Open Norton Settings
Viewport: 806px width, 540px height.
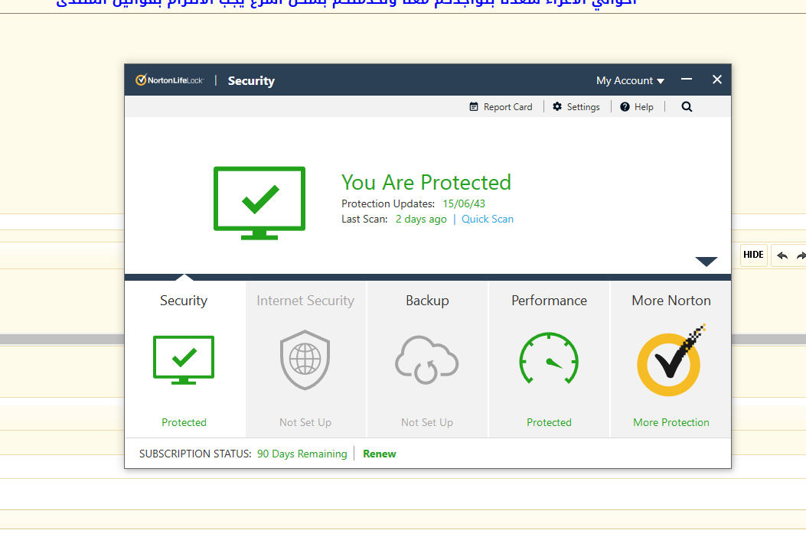[x=576, y=107]
